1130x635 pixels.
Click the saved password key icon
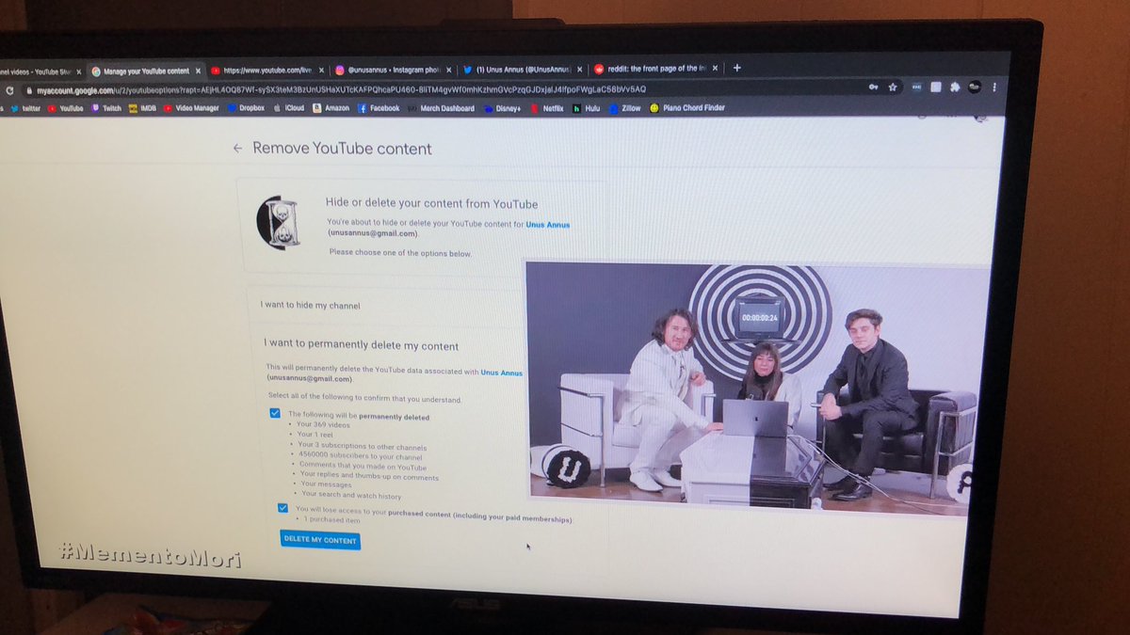[x=873, y=87]
